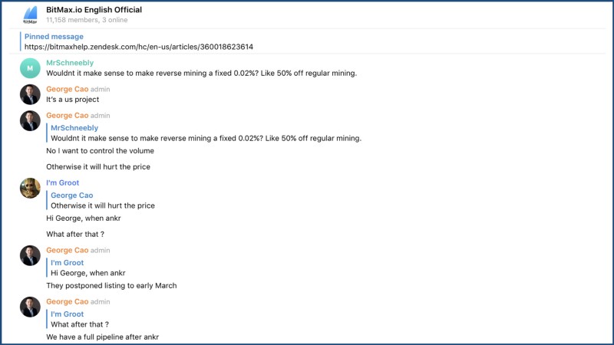This screenshot has height=345, width=614.
Task: Click I'm Groot's avatar picture
Action: click(x=30, y=188)
